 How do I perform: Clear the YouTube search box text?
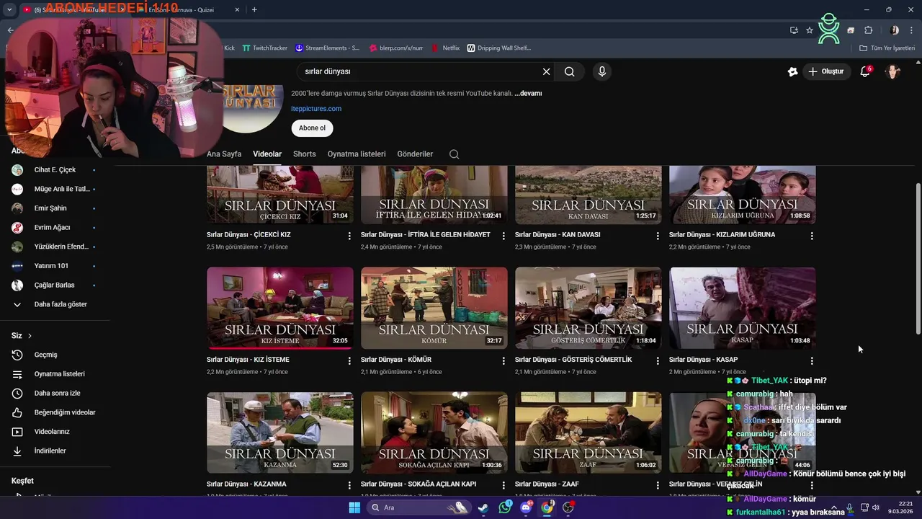click(546, 71)
